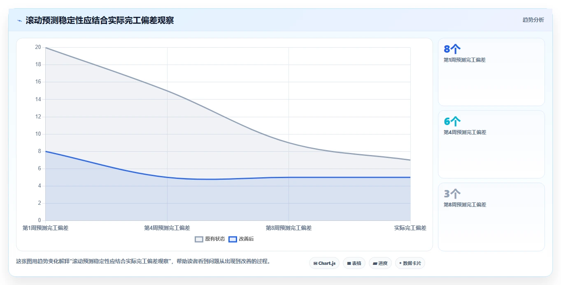Click the icon inside the 进度 tag
The height and width of the screenshot is (285, 561).
click(375, 263)
